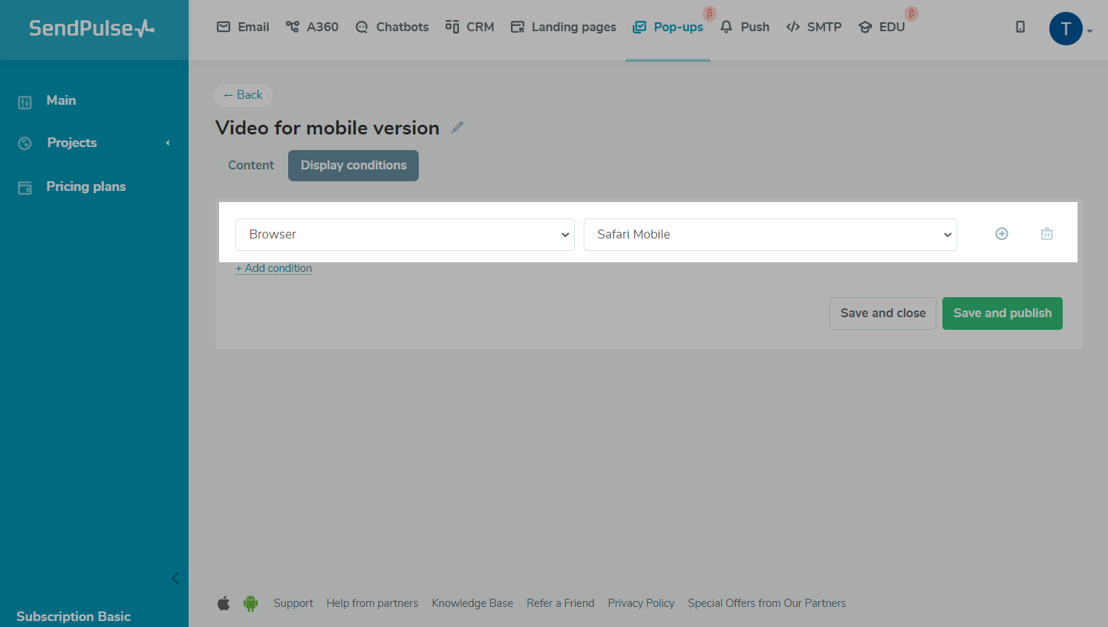Viewport: 1108px width, 627px height.
Task: Open the Knowledge Base link
Action: [472, 603]
